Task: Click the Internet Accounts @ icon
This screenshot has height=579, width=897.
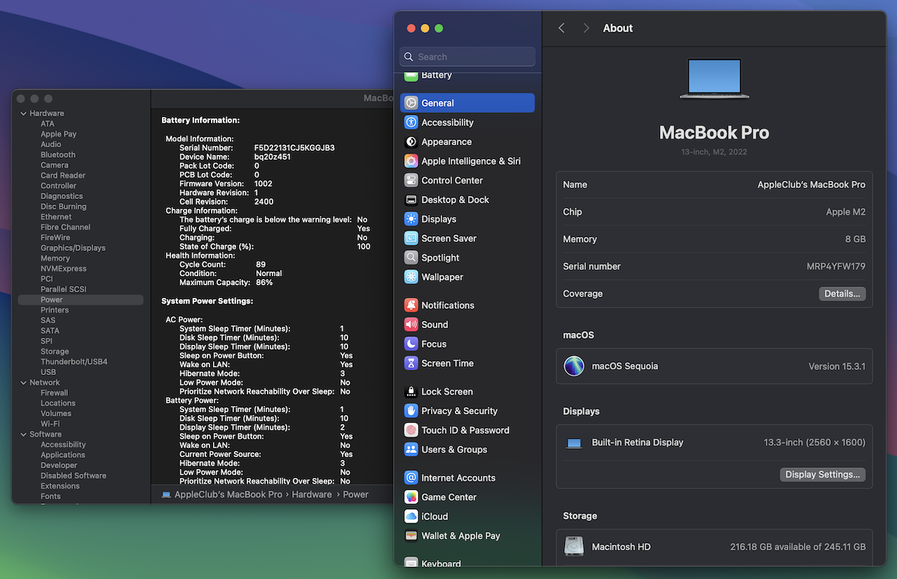Action: tap(411, 478)
